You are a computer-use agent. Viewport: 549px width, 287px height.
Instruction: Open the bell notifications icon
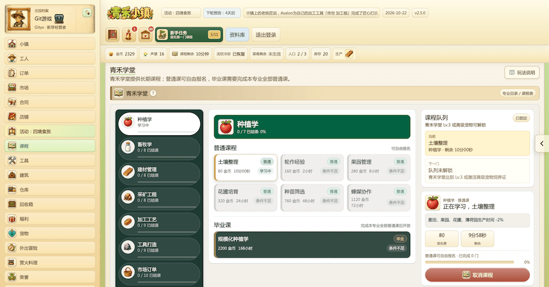pyautogui.click(x=129, y=35)
